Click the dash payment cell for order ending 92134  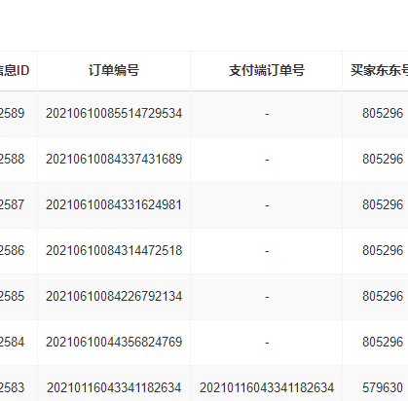point(267,297)
